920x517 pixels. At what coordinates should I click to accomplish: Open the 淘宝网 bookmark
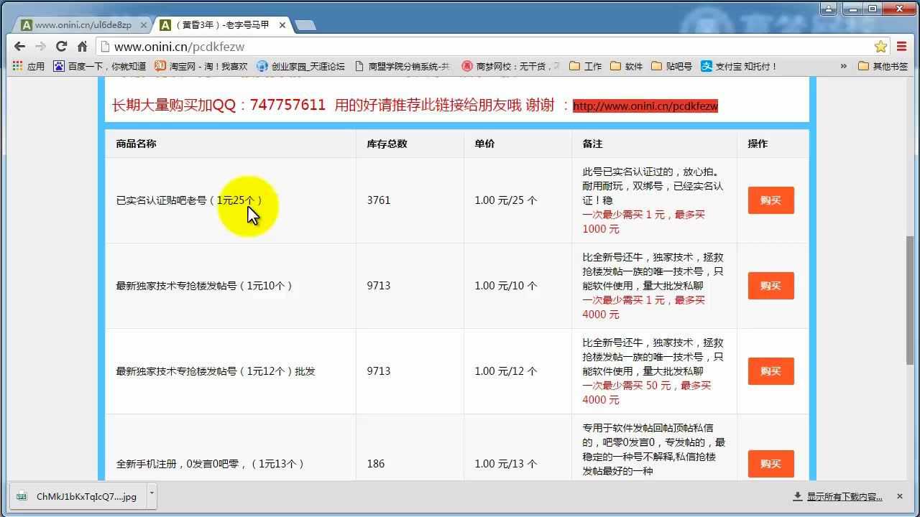(x=201, y=66)
